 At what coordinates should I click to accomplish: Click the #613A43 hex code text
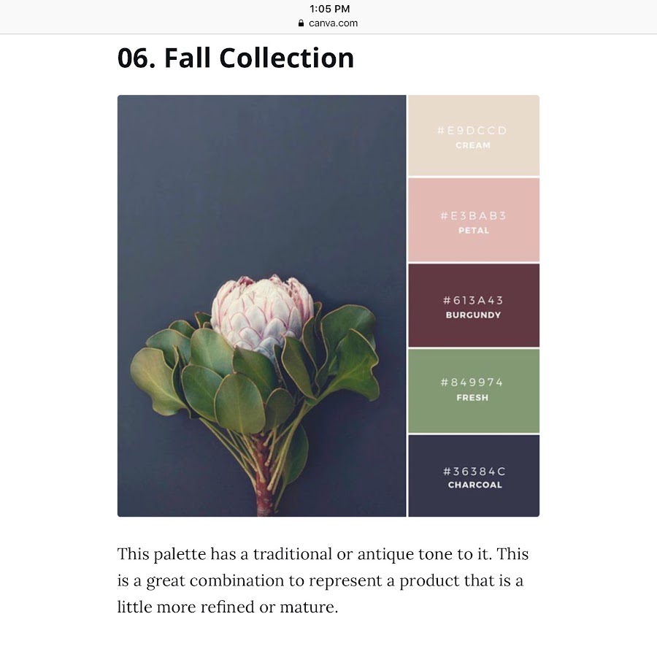click(473, 301)
